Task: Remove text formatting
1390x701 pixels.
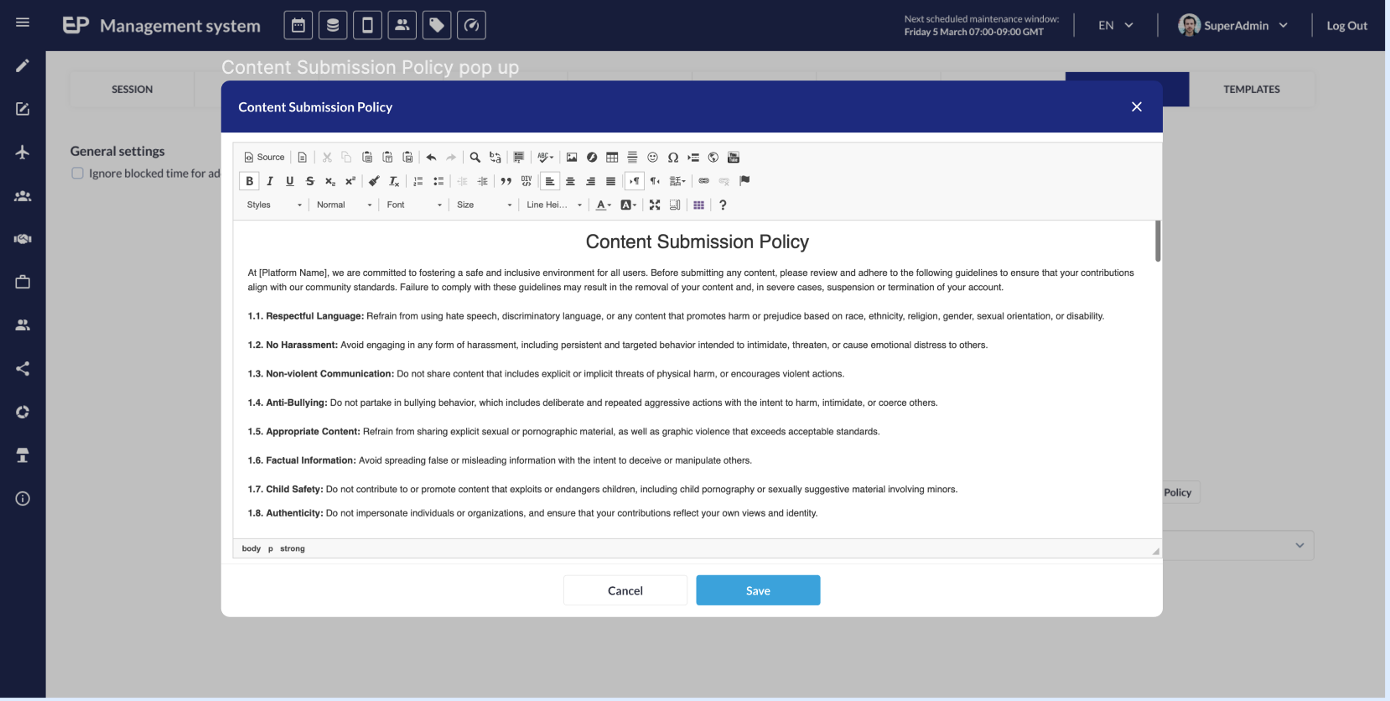Action: [x=394, y=181]
